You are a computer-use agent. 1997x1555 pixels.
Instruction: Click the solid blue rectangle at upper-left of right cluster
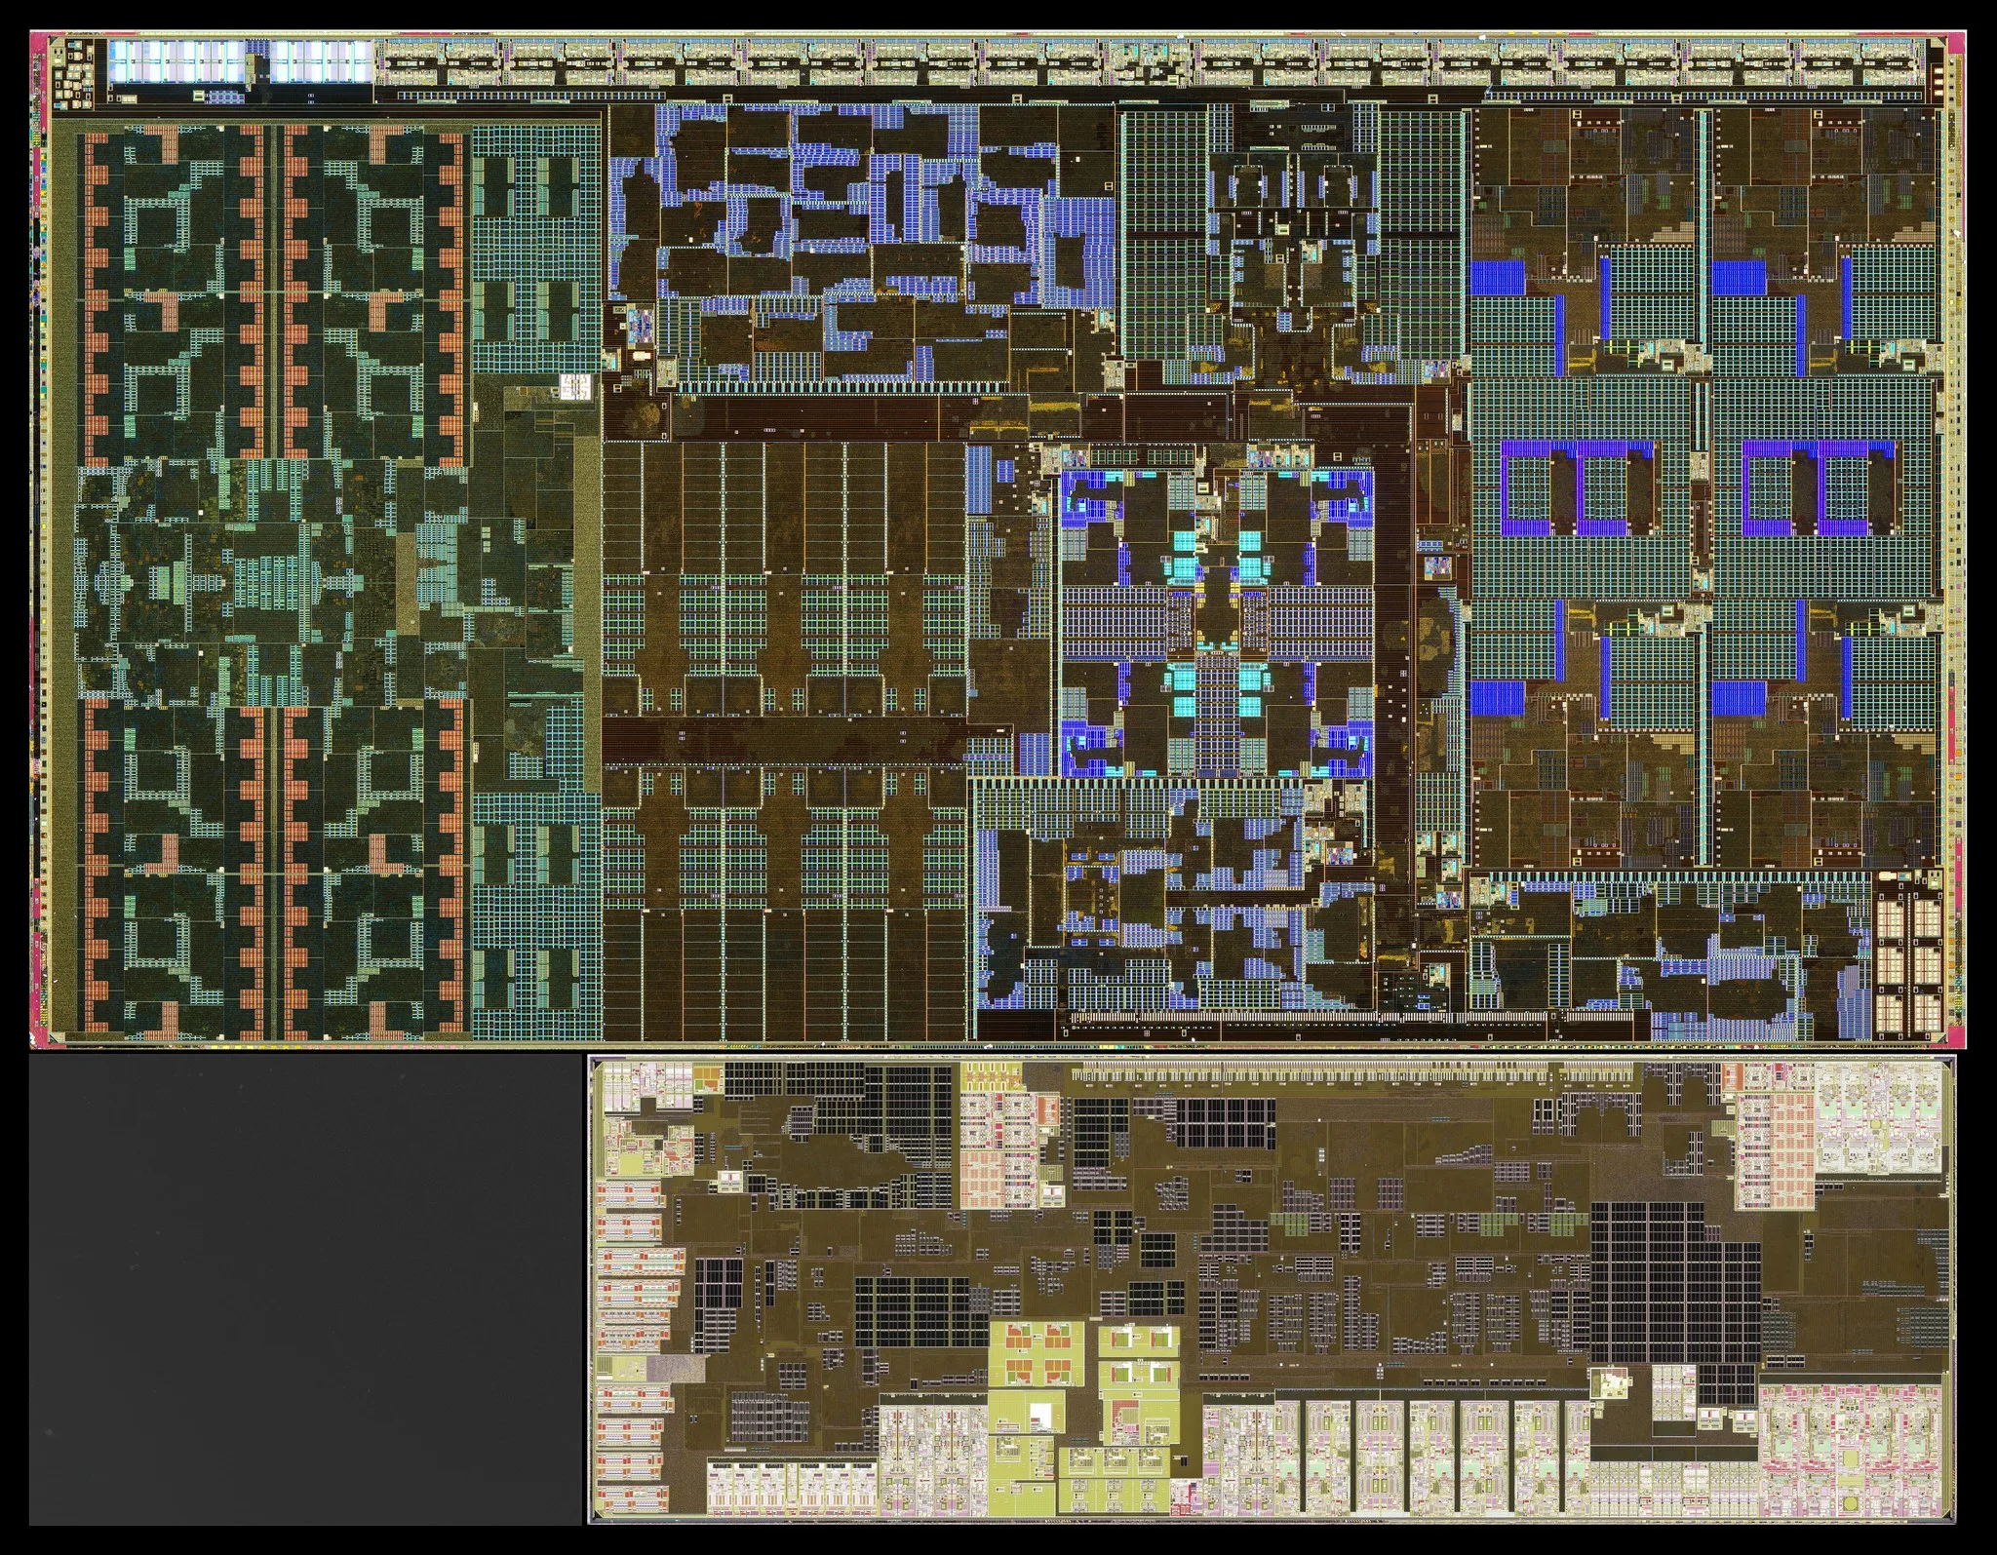(x=1497, y=278)
